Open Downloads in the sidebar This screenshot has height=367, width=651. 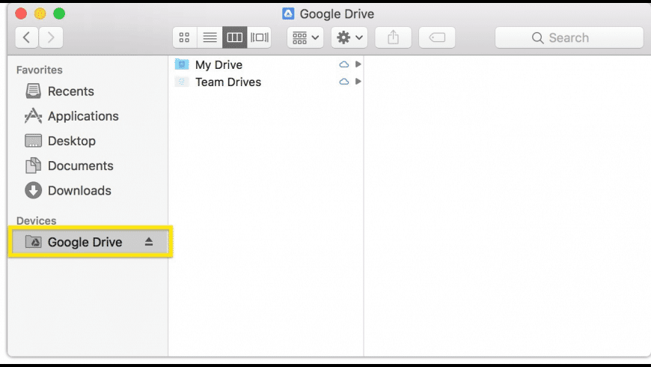click(69, 190)
